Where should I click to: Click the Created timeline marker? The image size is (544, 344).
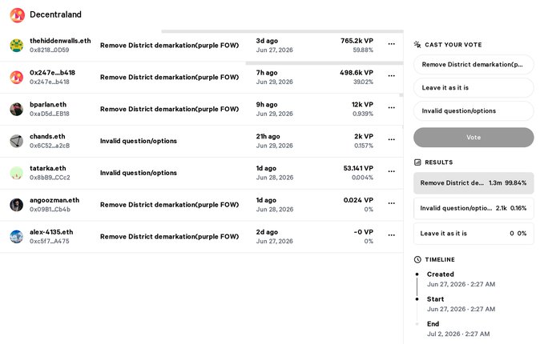(417, 274)
